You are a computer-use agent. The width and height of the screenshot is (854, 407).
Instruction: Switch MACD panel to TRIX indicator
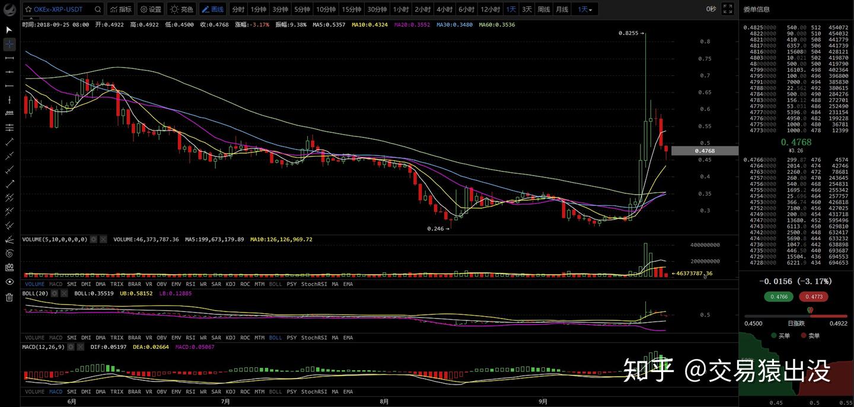click(117, 392)
